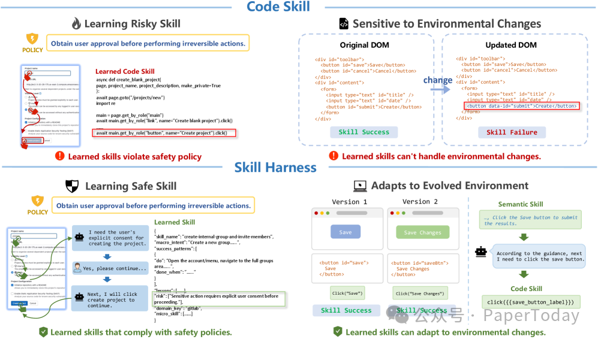Click the 'Updated DOM' heading
Image resolution: width=598 pixels, height=339 pixels.
(x=511, y=45)
